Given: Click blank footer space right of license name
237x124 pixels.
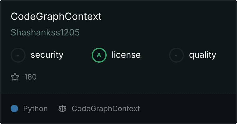Looking at the screenshot, I should 187,109.
